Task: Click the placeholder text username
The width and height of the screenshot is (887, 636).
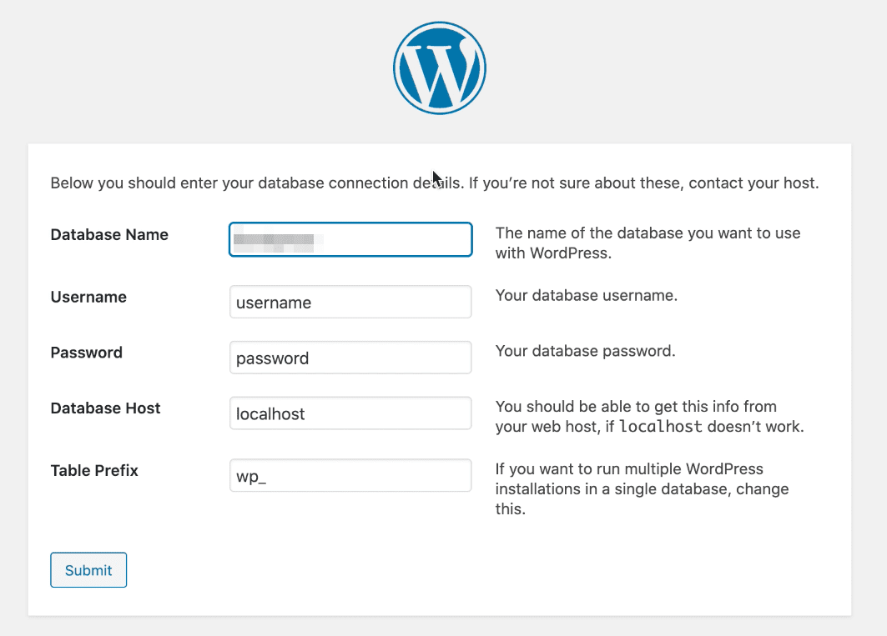Action: 272,302
